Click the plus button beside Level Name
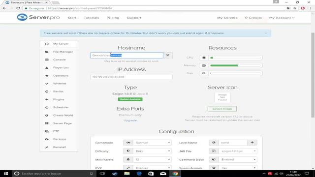315x177 pixels. click(252, 143)
